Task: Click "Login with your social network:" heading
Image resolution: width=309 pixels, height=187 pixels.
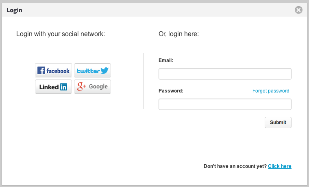Action: point(61,34)
